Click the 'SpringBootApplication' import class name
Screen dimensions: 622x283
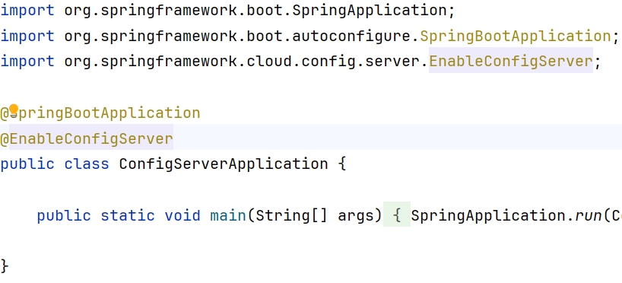[x=516, y=36]
